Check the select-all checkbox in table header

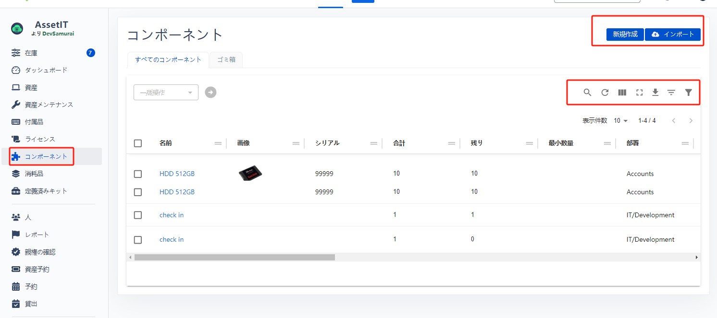pos(138,143)
